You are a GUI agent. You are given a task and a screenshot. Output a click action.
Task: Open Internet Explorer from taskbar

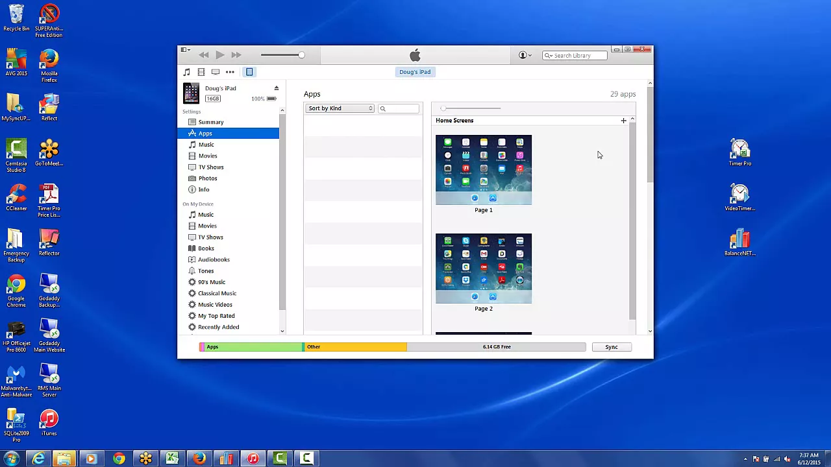[38, 459]
